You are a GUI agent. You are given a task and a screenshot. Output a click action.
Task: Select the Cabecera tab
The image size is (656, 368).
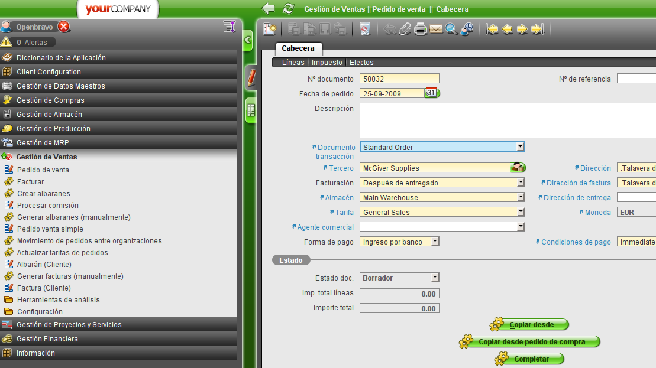[x=298, y=48]
